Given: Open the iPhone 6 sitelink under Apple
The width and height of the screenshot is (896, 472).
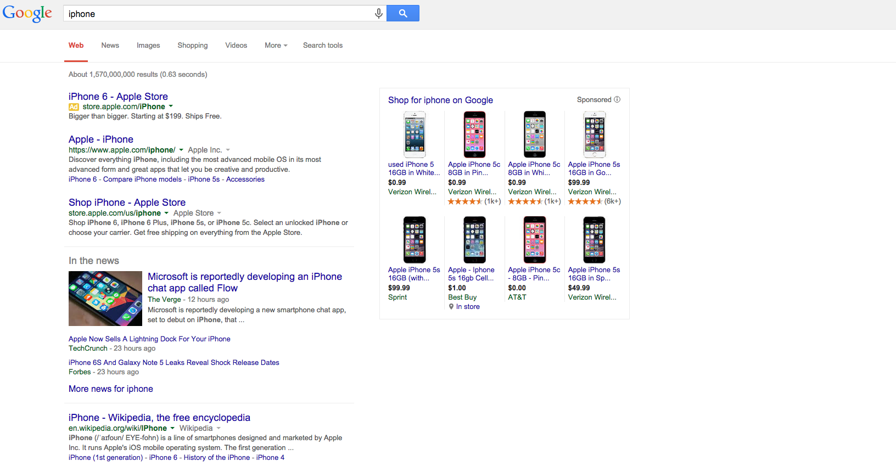Looking at the screenshot, I should click(82, 179).
